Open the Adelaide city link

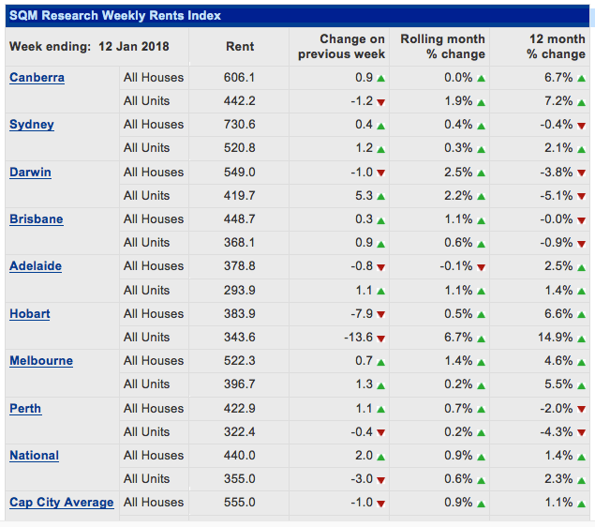(36, 265)
